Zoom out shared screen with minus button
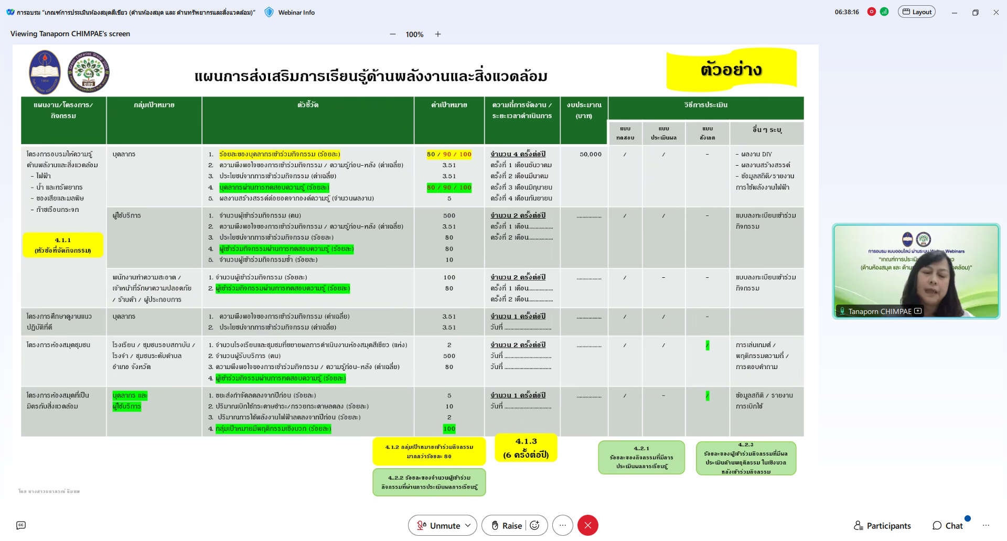Screen dimensions: 1007x541 coord(392,34)
